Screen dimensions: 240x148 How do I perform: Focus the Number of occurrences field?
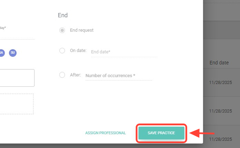(x=118, y=76)
